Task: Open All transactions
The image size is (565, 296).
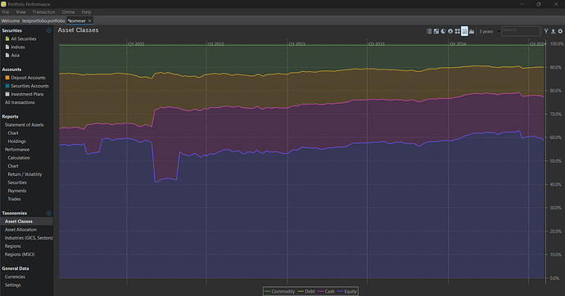Action: click(20, 102)
